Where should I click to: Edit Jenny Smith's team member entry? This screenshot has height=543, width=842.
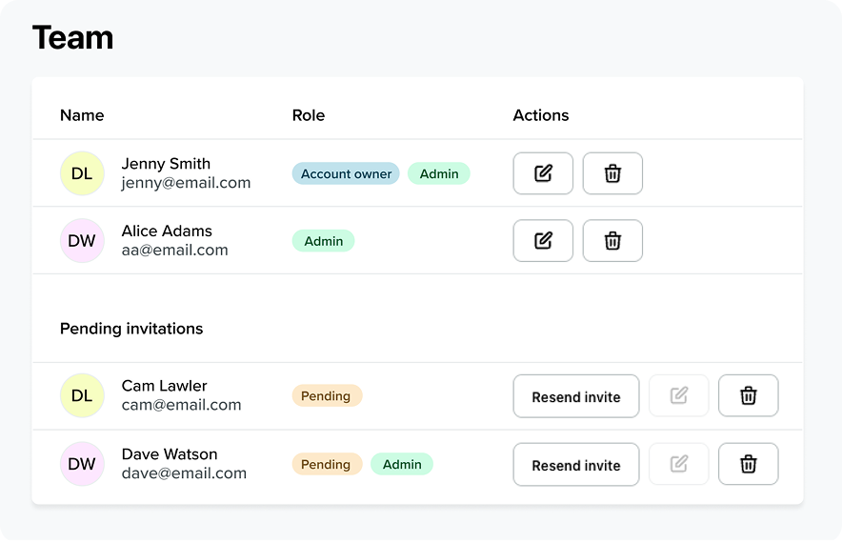[543, 173]
